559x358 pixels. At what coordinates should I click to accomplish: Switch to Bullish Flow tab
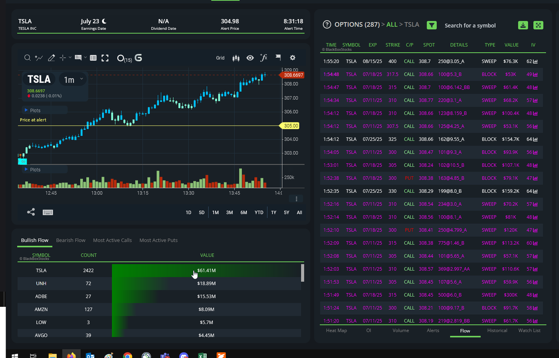point(34,240)
